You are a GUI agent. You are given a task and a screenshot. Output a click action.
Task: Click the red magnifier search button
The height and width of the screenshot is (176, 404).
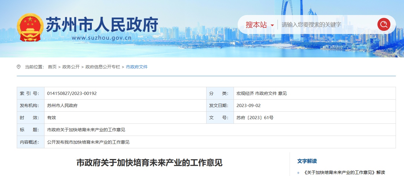click(x=383, y=25)
